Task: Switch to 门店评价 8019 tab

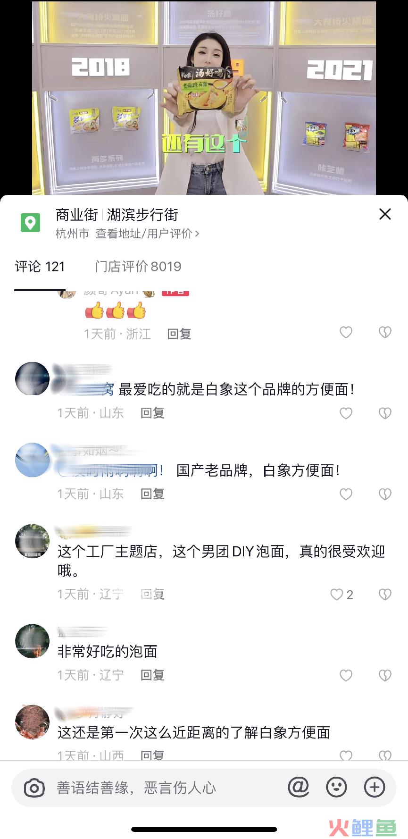Action: [138, 267]
